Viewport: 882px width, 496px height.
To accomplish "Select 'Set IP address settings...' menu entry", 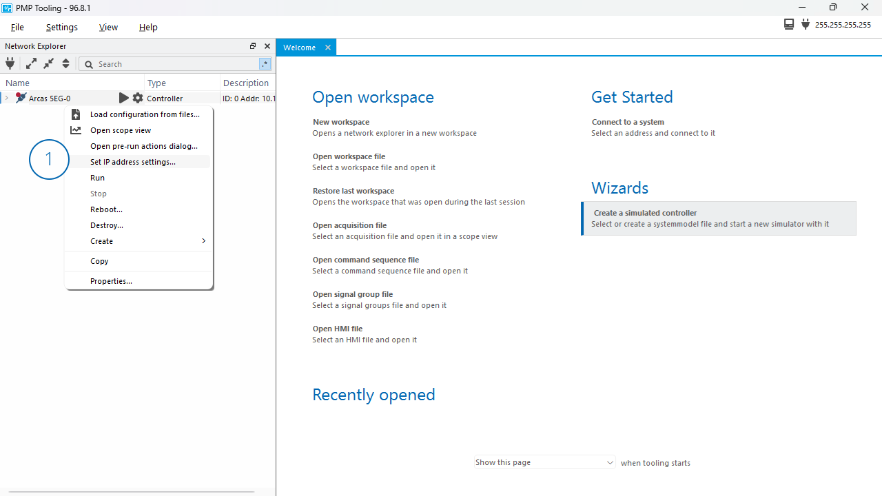I will [x=133, y=162].
